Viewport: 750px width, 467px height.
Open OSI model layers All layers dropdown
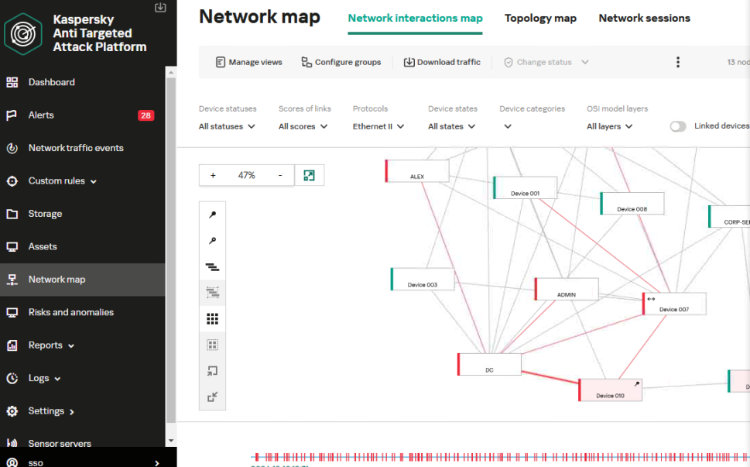tap(609, 126)
